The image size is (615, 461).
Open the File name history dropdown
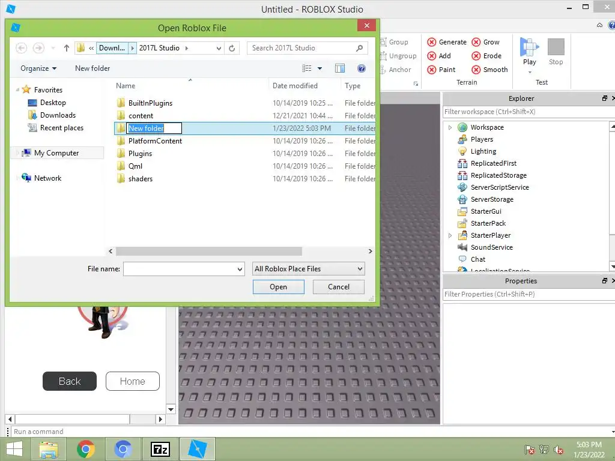[x=240, y=269]
